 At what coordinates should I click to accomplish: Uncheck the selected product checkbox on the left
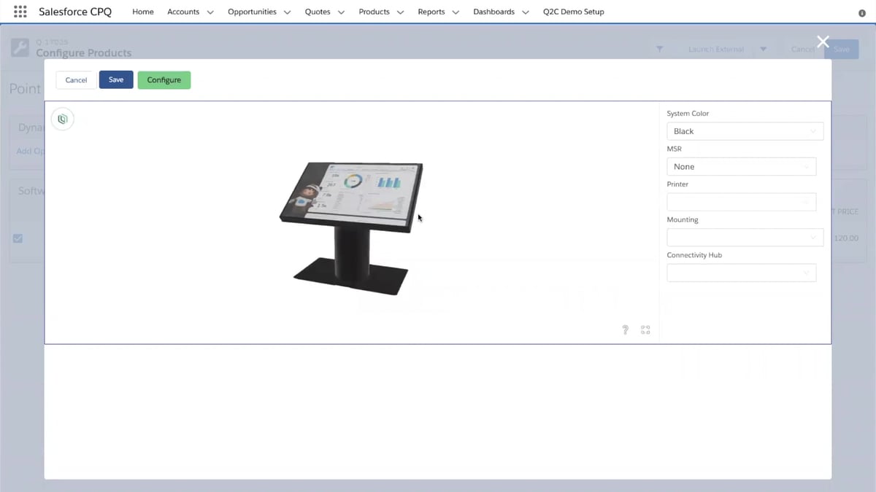[x=18, y=238]
